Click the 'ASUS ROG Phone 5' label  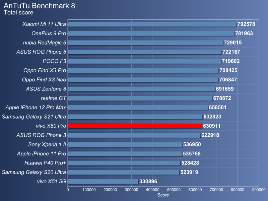tap(41, 52)
